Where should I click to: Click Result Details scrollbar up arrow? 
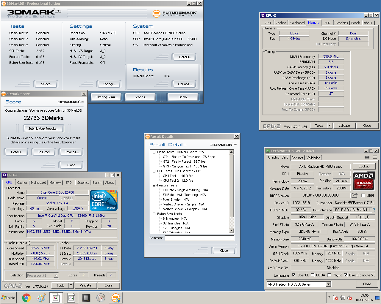pos(232,152)
